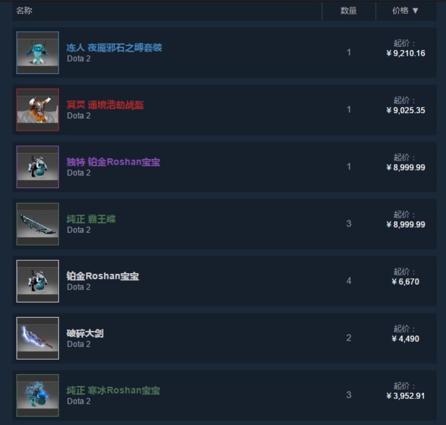Viewport: 446px width, 425px height.
Task: Select the ¥ 6,670 price entry
Action: click(406, 282)
